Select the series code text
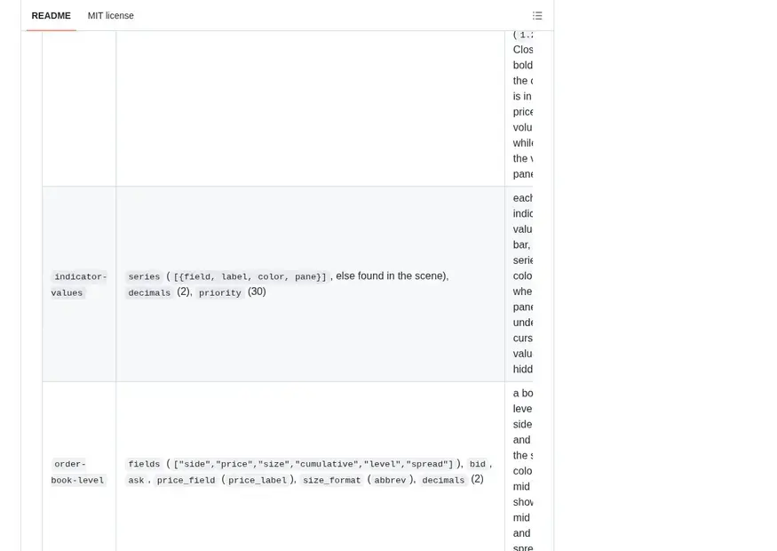 (x=144, y=276)
